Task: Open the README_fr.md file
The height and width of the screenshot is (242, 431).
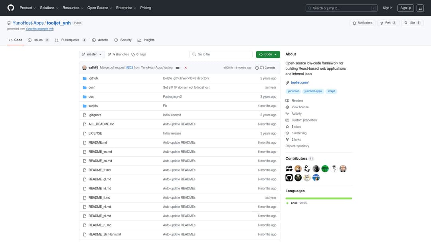Action: [x=99, y=170]
